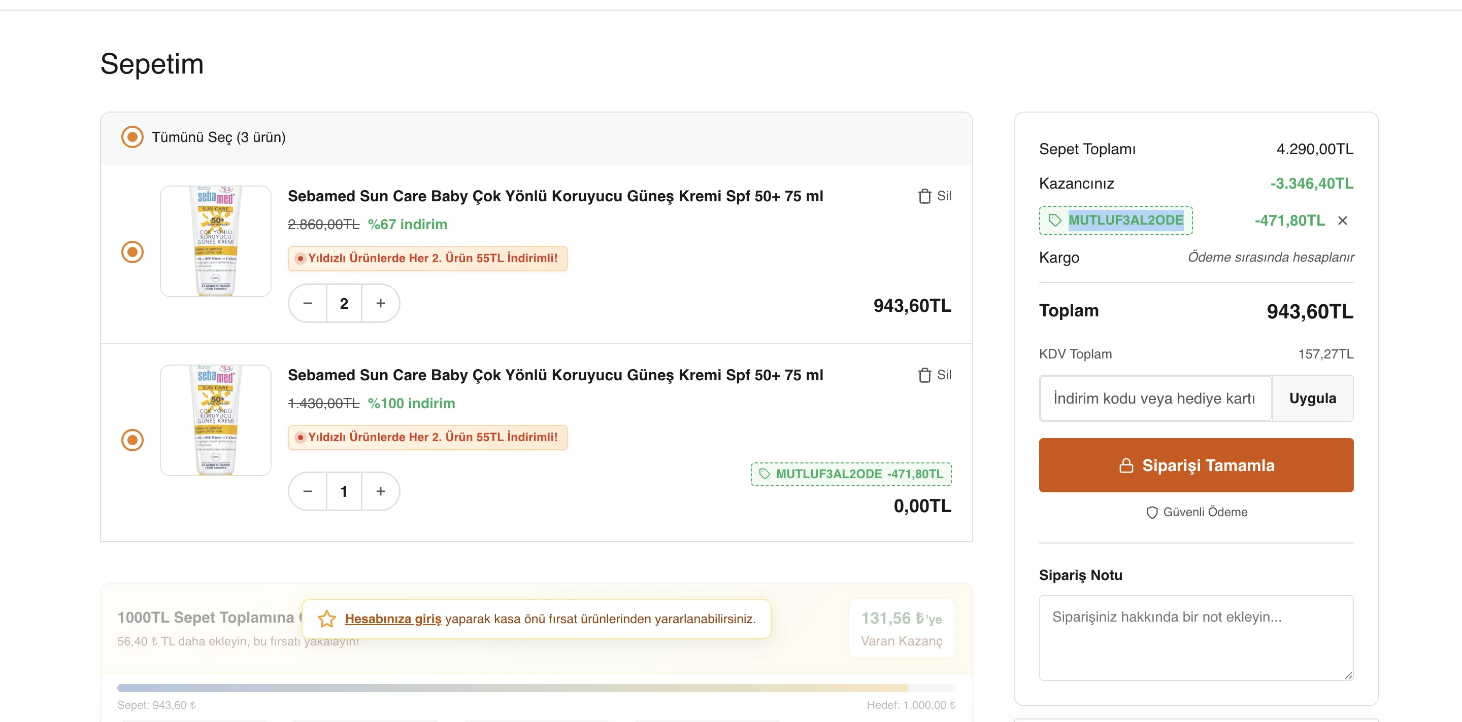Click the 131,56 ₺'ye Varan Kazanç card
This screenshot has height=722, width=1462.
901,629
